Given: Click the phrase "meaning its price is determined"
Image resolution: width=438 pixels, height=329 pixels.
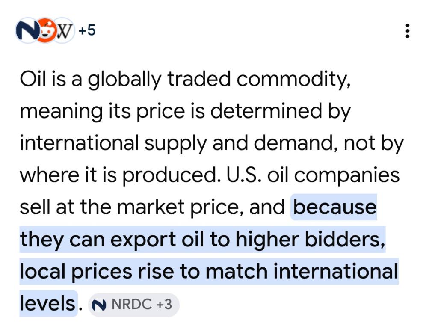Looking at the screenshot, I should pyautogui.click(x=166, y=112).
